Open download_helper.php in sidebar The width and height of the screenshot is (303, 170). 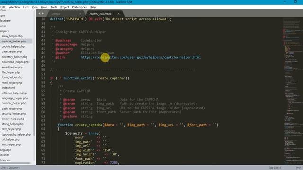pyautogui.click(x=15, y=62)
